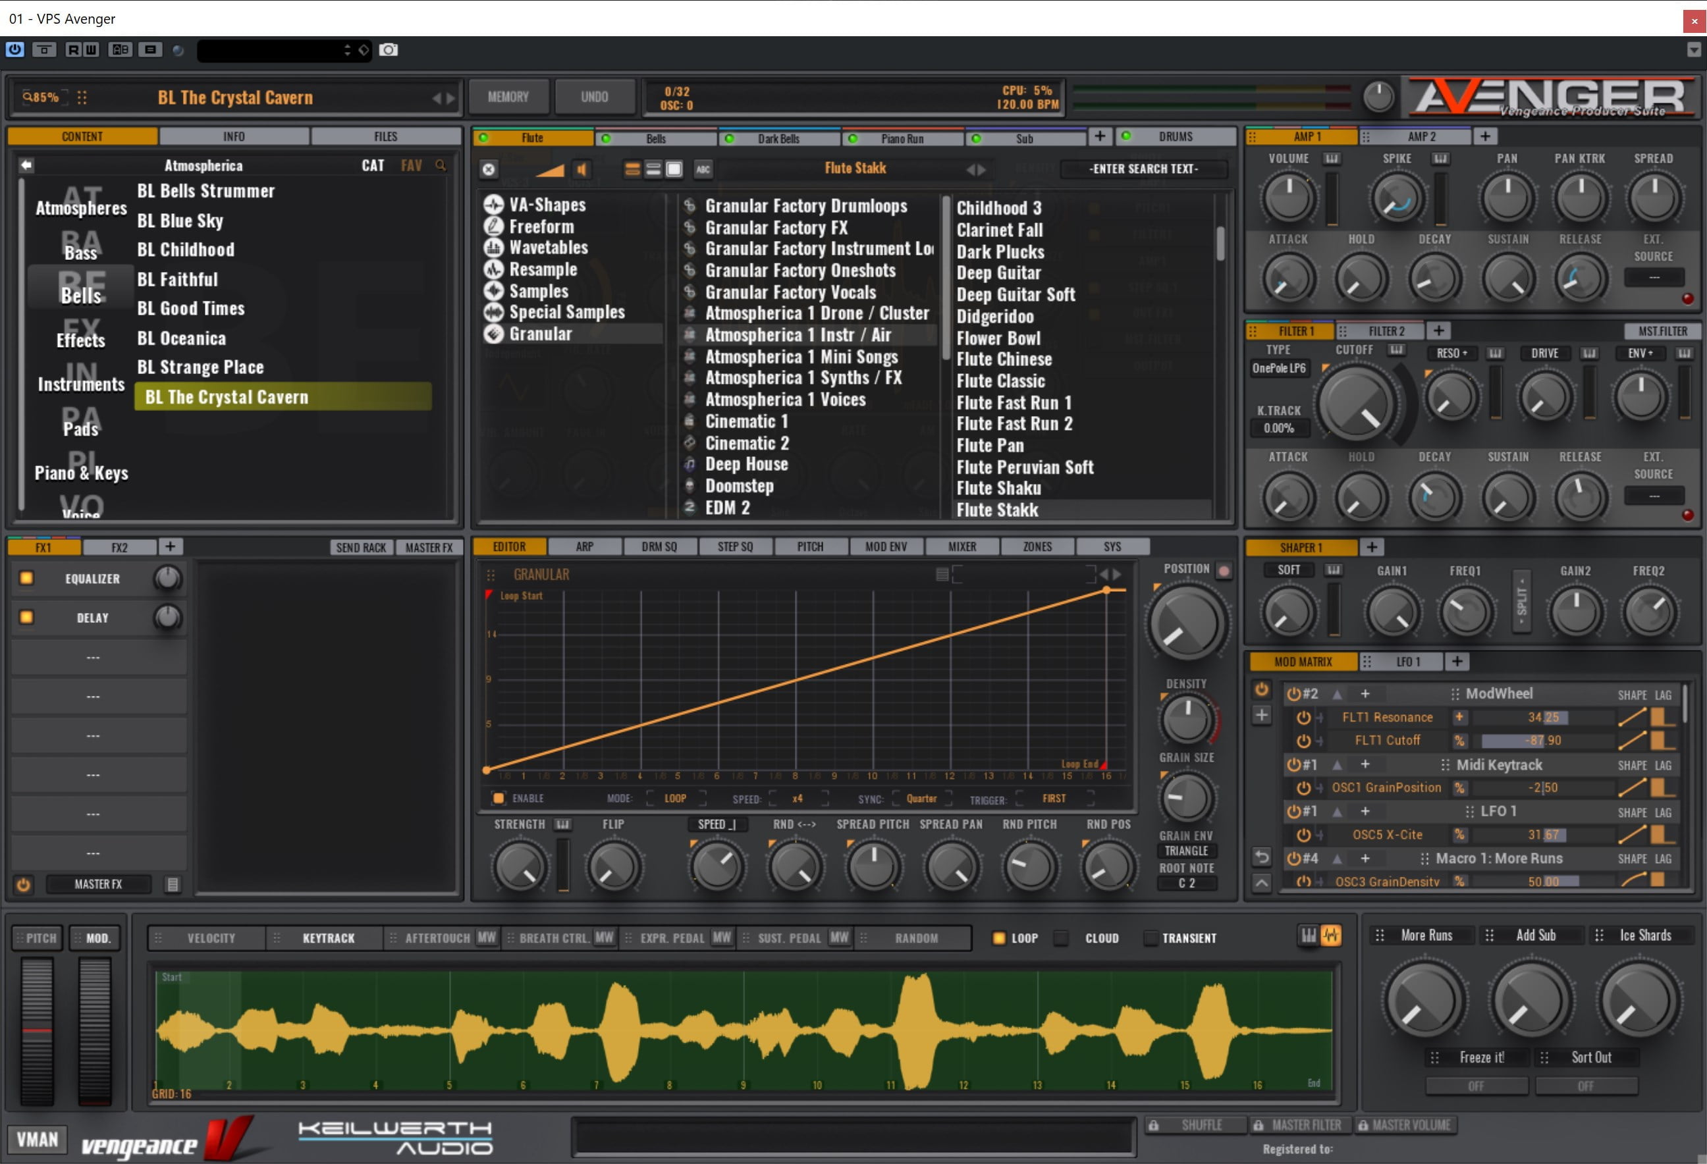Click the pitch bend wheel strip

37,1031
